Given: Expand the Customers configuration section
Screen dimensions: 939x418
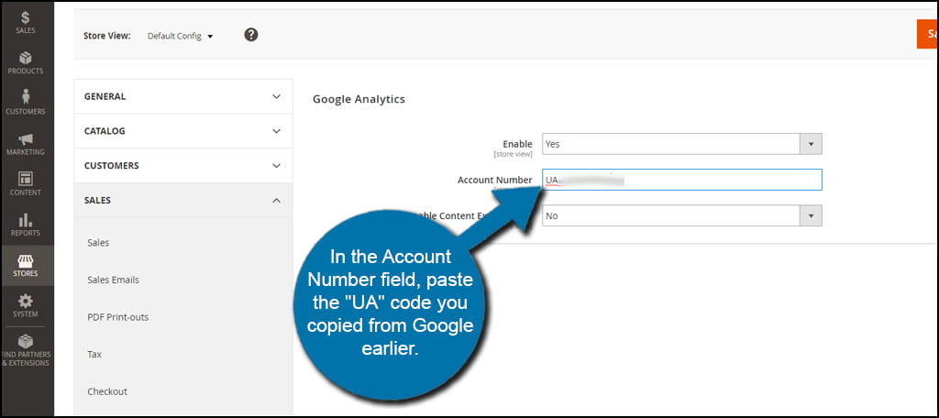Looking at the screenshot, I should [183, 166].
